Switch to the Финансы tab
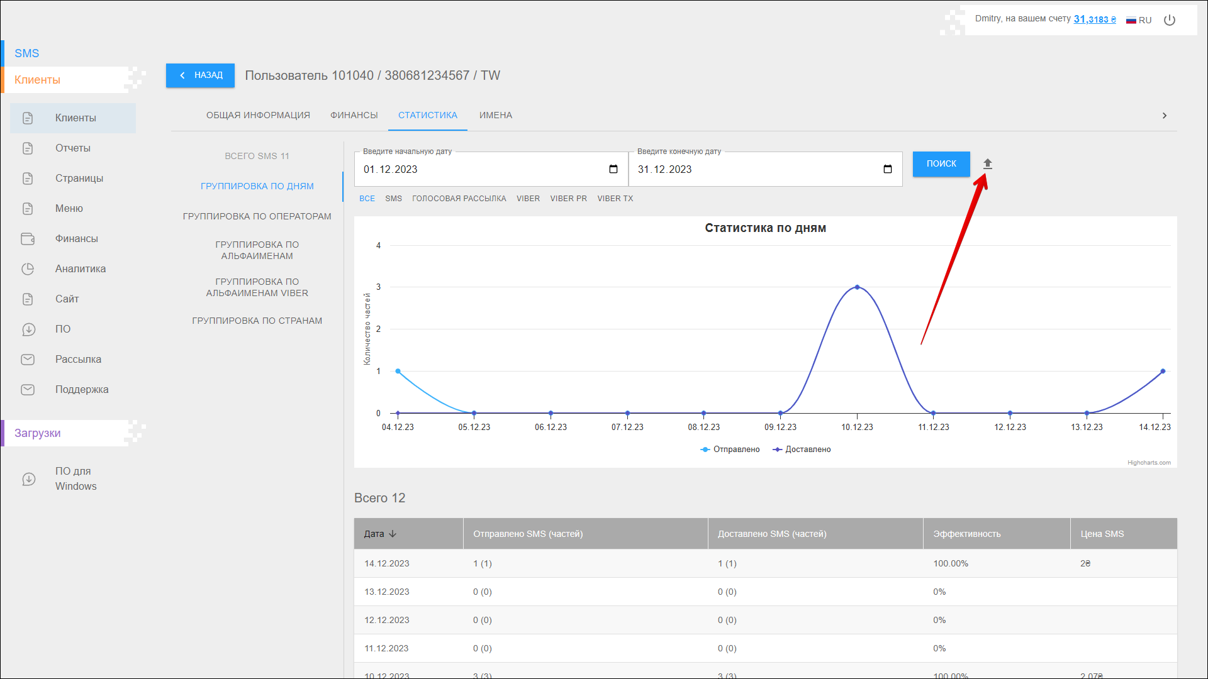The image size is (1208, 679). (x=354, y=116)
